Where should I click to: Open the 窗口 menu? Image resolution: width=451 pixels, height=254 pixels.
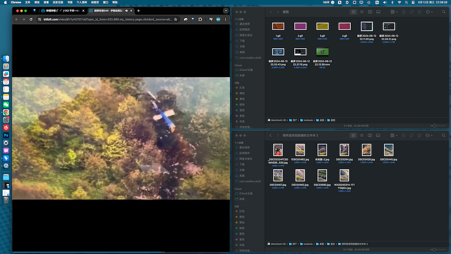(105, 3)
